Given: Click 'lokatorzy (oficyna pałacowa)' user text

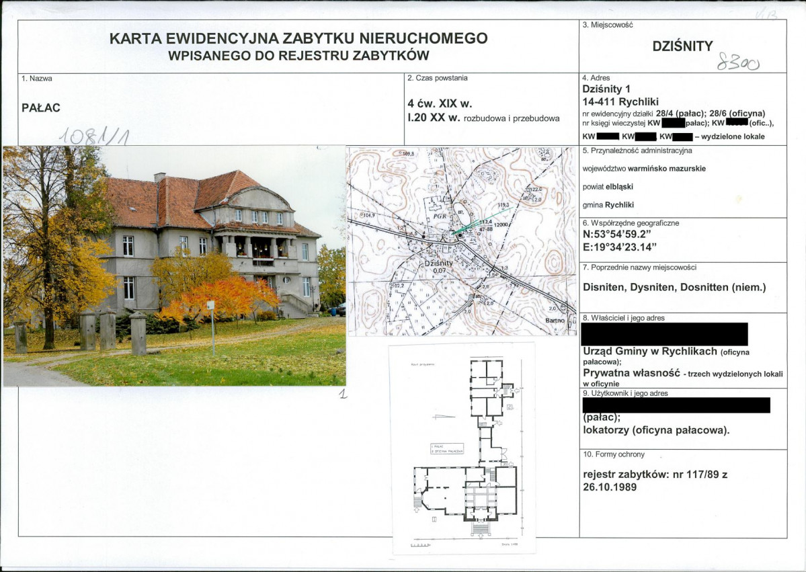Looking at the screenshot, I should [656, 430].
